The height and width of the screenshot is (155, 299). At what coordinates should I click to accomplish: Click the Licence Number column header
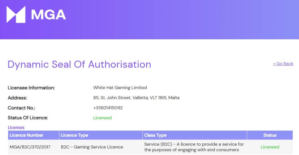click(x=26, y=135)
